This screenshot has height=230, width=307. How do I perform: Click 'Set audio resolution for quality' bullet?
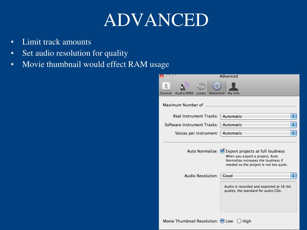coord(75,53)
